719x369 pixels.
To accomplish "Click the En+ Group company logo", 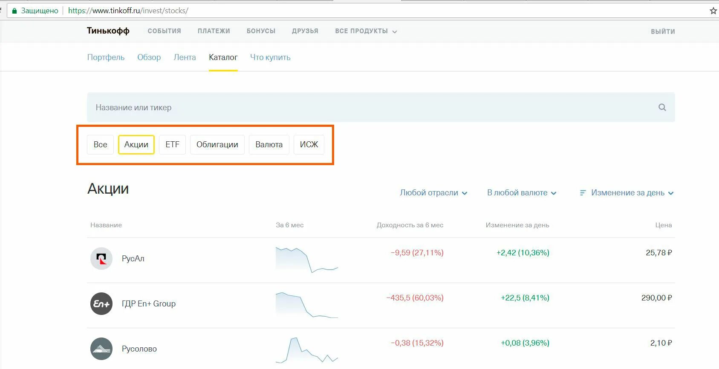I will (x=101, y=303).
